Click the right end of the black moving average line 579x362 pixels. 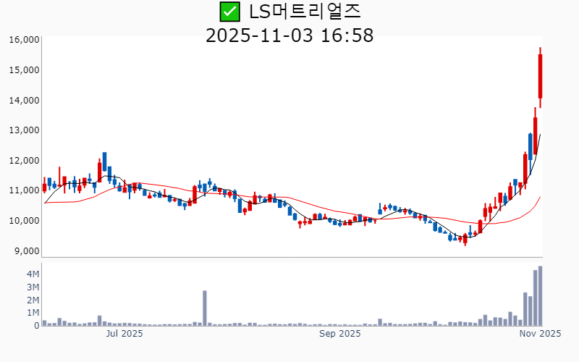pos(540,135)
